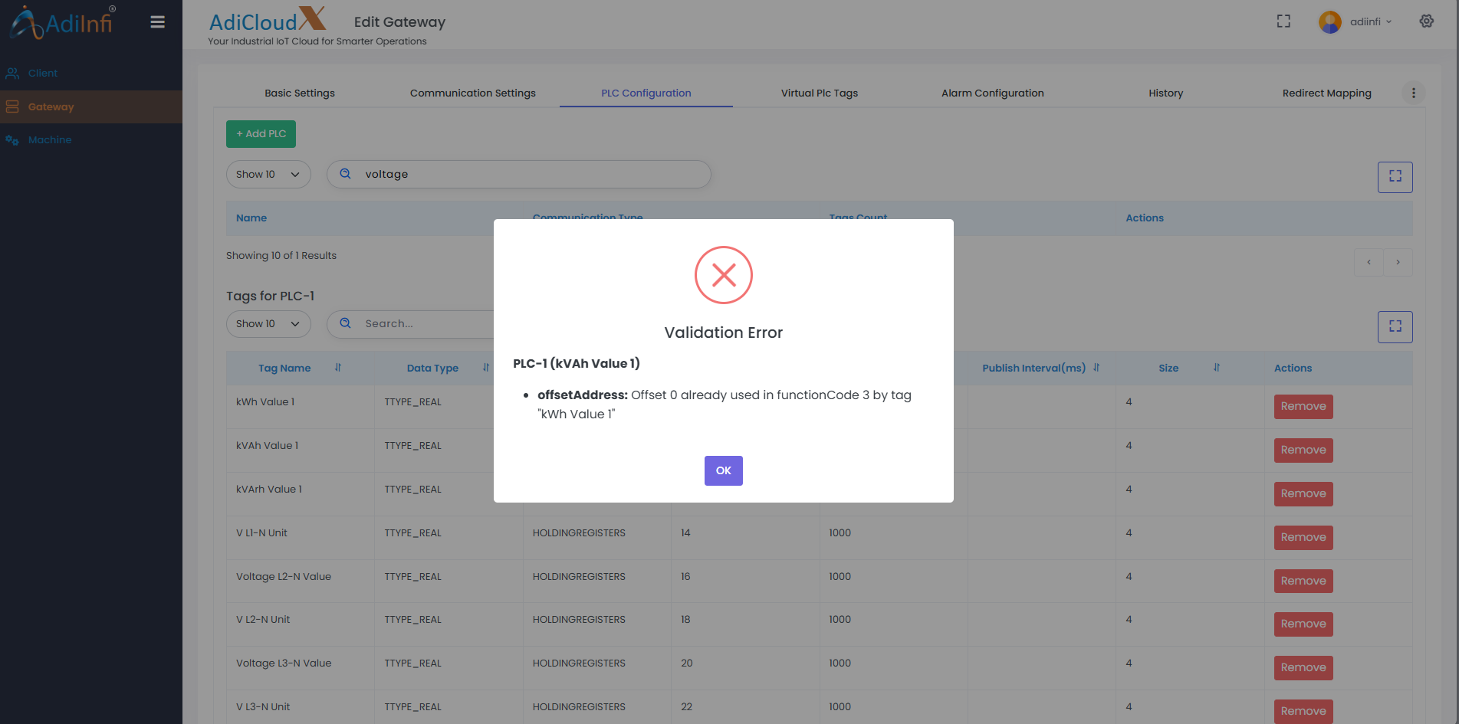
Task: Sort by Publish Interval column icon
Action: point(1096,368)
